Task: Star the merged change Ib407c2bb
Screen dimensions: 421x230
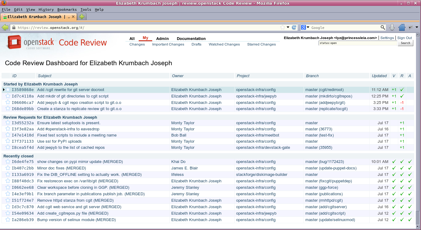Action: [x=8, y=168]
